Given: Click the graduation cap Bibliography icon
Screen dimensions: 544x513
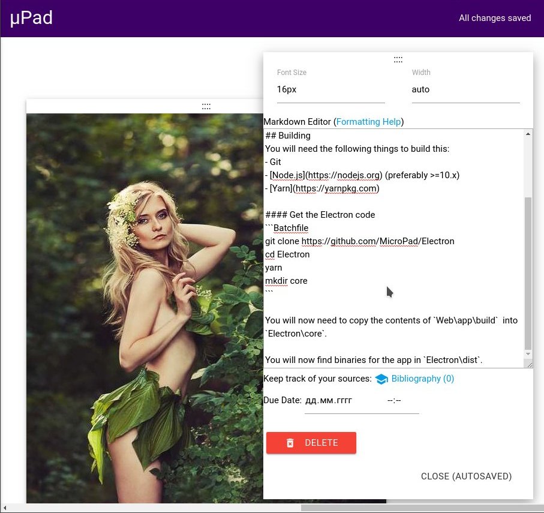Looking at the screenshot, I should [x=381, y=379].
